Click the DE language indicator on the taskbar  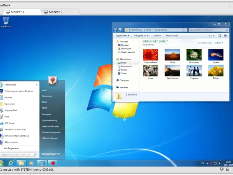point(202,163)
